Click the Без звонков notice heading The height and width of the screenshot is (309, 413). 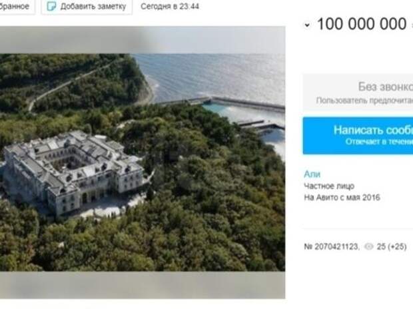tap(385, 86)
